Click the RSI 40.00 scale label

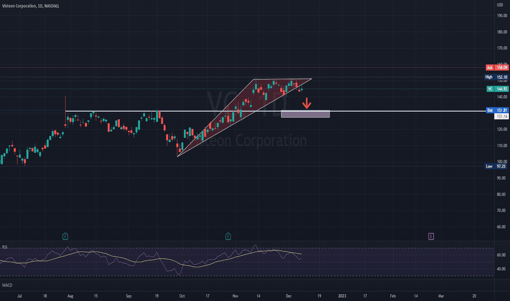[x=501, y=269]
